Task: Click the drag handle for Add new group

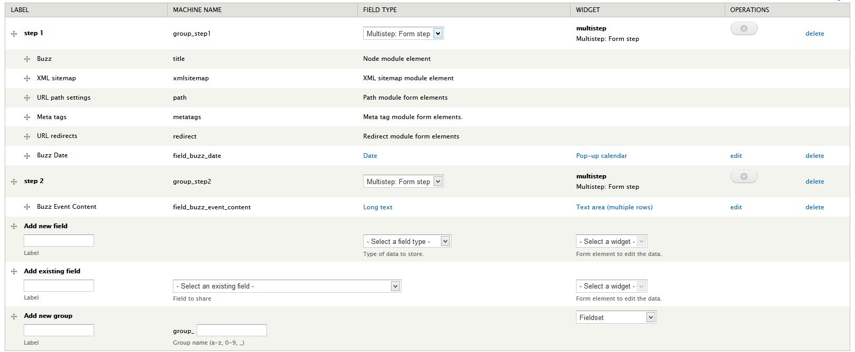Action: pos(14,316)
